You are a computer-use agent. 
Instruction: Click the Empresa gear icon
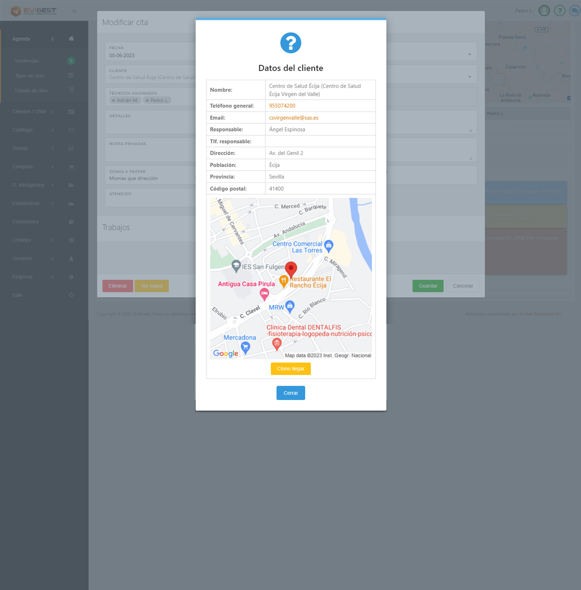click(x=71, y=277)
